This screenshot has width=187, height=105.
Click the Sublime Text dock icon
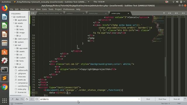[5, 78]
